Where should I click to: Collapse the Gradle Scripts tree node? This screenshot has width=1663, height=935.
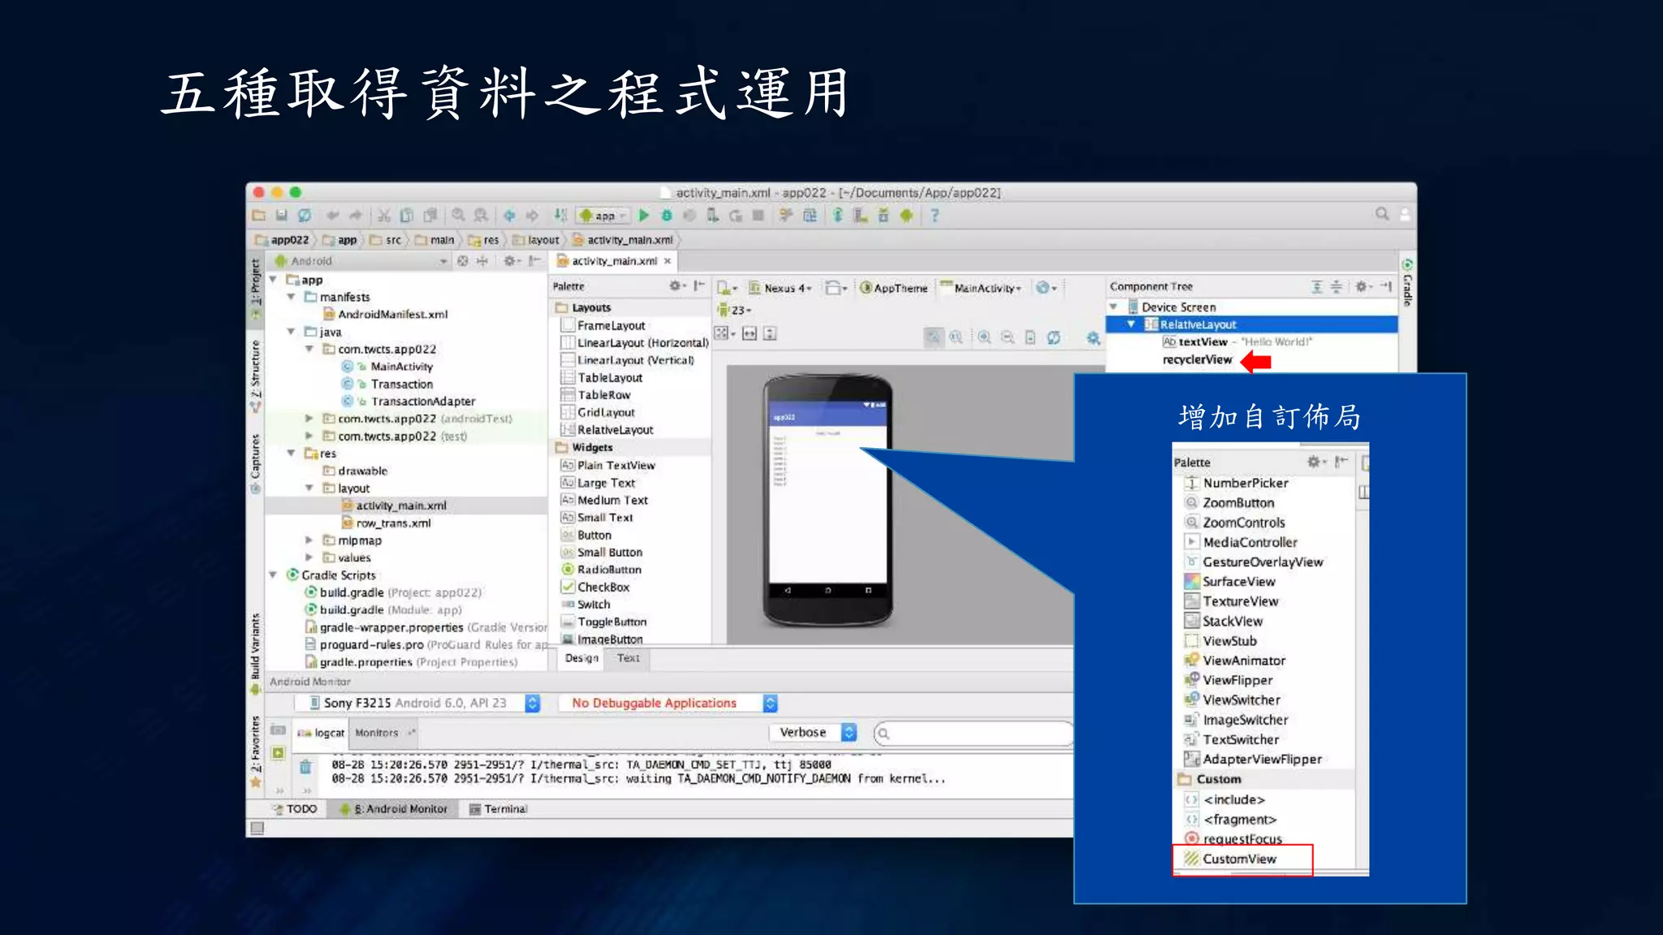point(274,575)
